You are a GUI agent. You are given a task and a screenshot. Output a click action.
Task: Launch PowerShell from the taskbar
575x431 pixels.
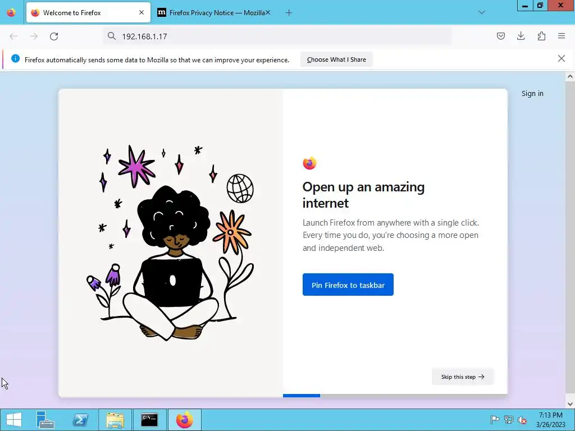80,420
